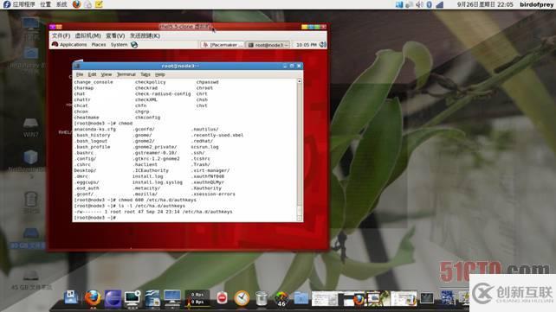
Task: Open 虚拟机(M) menu in the VM window
Action: point(87,35)
